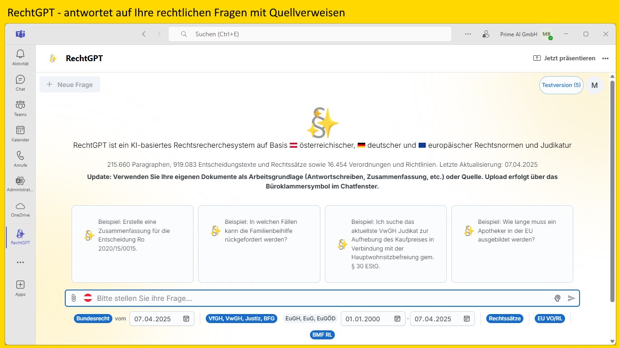Viewport: 619px width, 348px height.
Task: Click the question input field
Action: tap(322, 298)
